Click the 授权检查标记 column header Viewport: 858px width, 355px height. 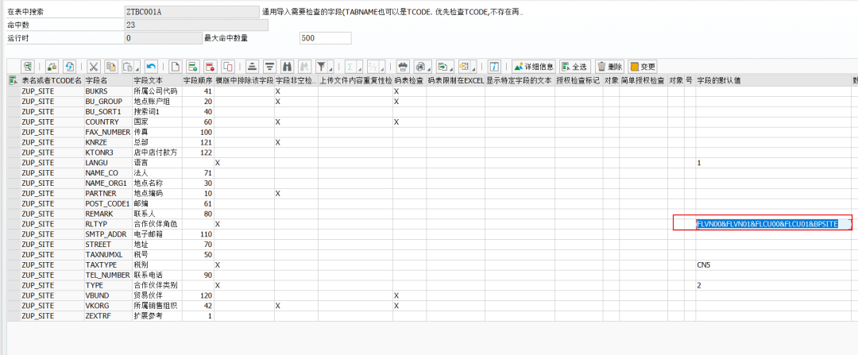(578, 80)
